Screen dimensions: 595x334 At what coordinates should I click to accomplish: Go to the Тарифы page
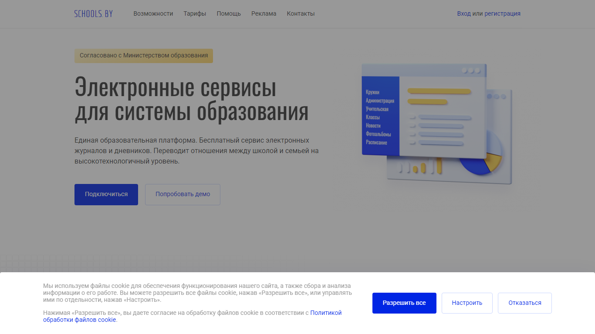point(195,13)
